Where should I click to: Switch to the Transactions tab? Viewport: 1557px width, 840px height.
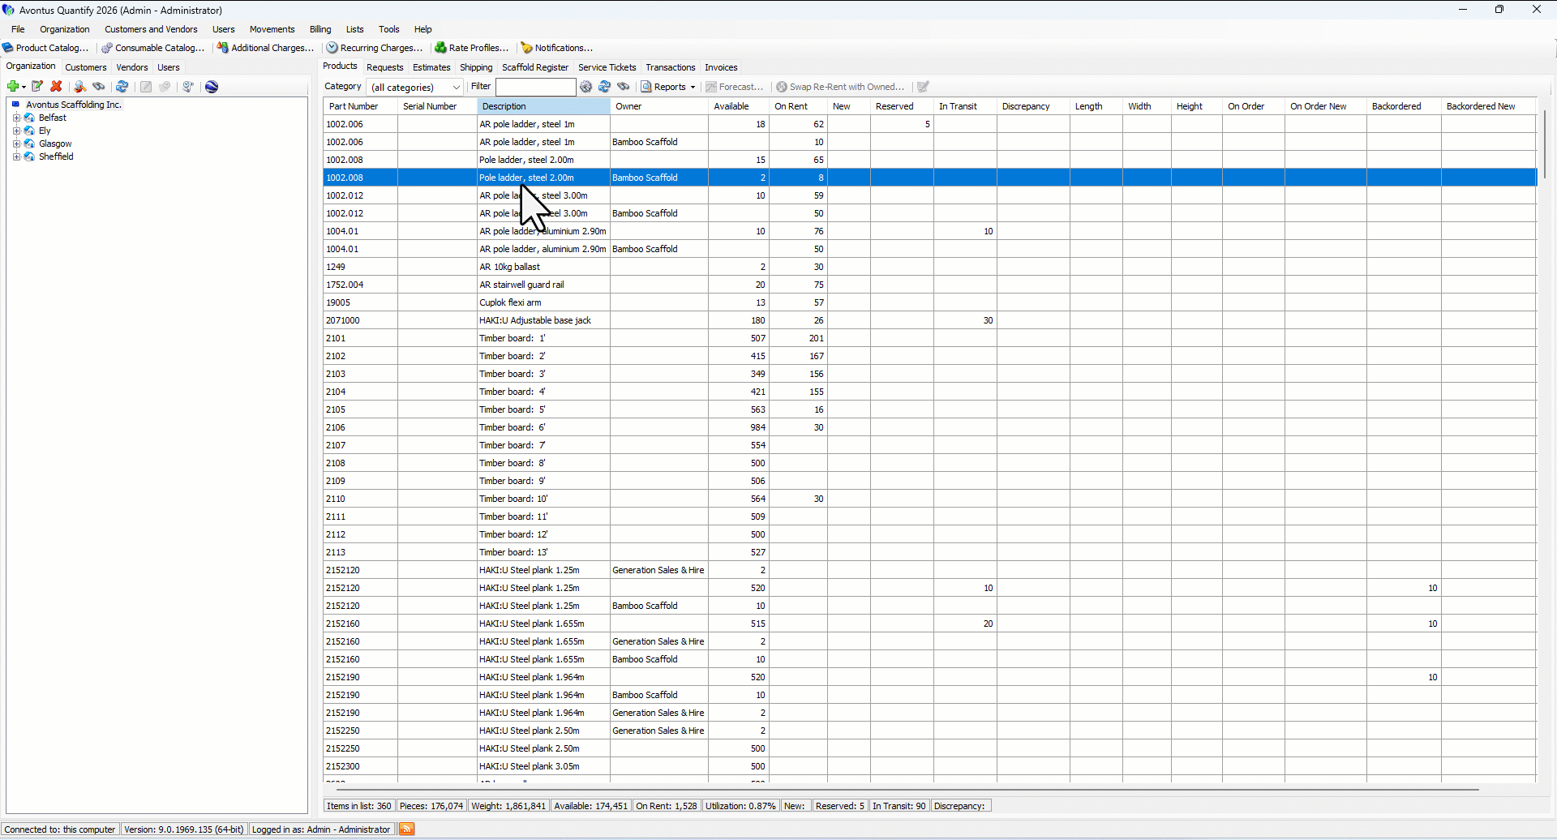[x=671, y=67]
